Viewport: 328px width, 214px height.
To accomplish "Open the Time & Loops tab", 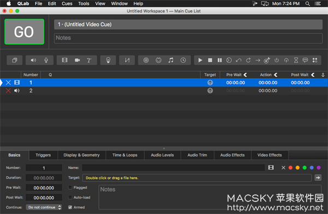I will [125, 155].
